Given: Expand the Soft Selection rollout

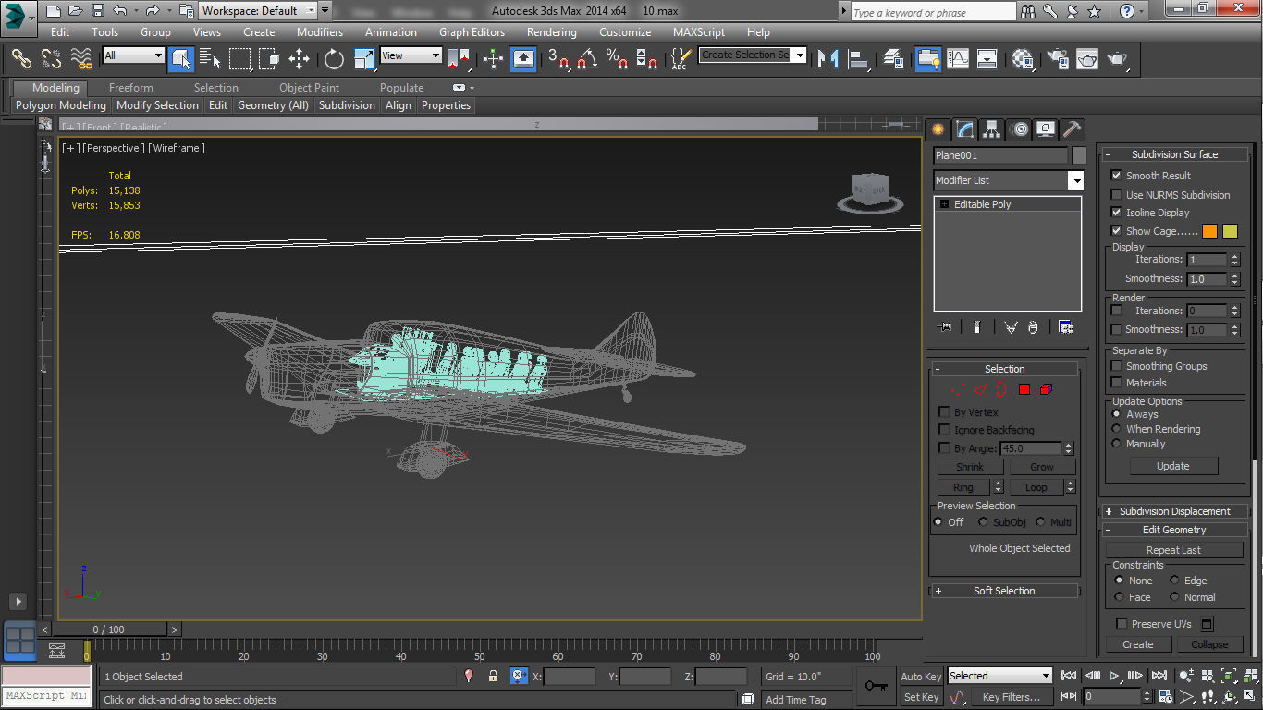Looking at the screenshot, I should point(1004,591).
